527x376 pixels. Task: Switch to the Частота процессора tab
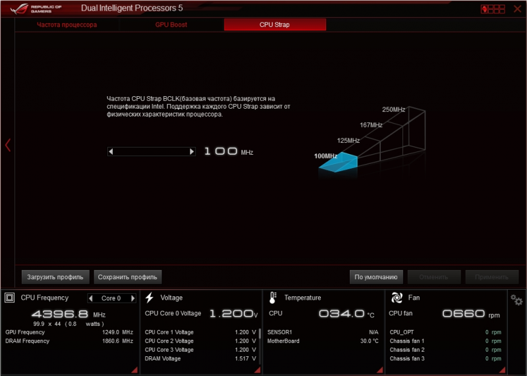pyautogui.click(x=67, y=25)
